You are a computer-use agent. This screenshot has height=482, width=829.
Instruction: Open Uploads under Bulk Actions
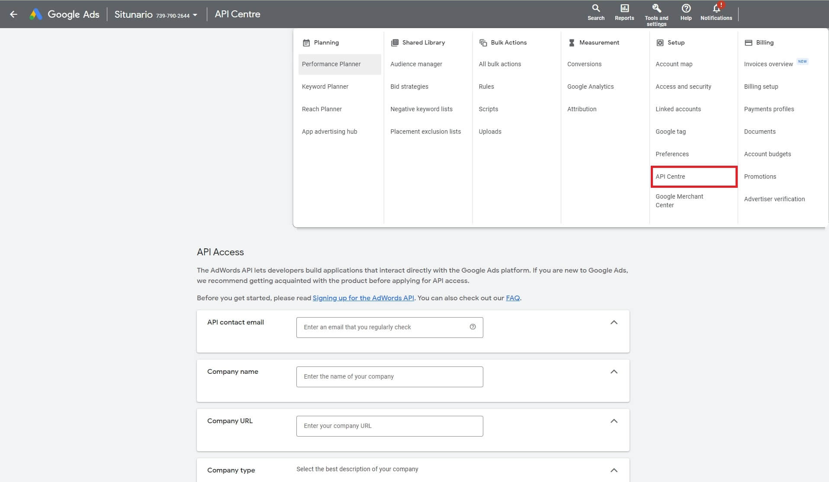coord(490,132)
